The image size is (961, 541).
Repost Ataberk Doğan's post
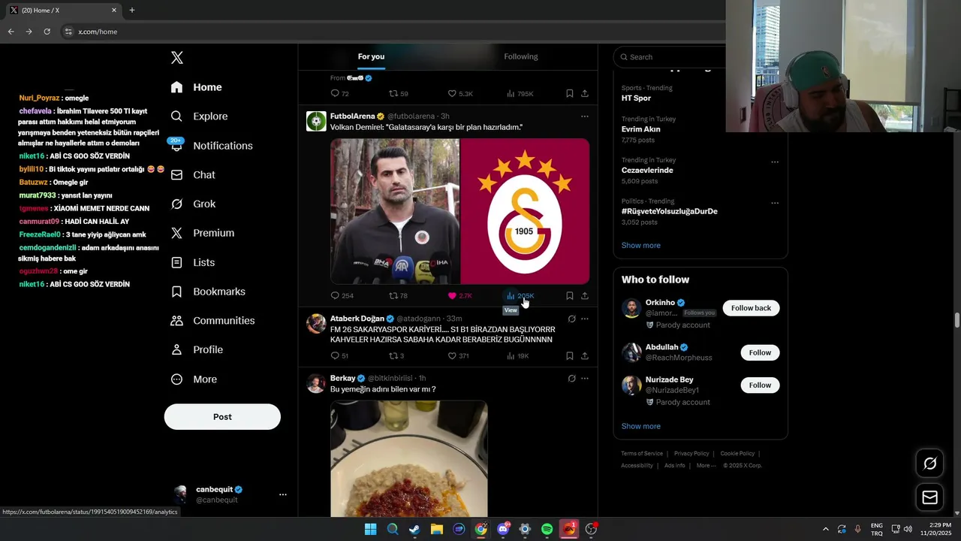(396, 356)
